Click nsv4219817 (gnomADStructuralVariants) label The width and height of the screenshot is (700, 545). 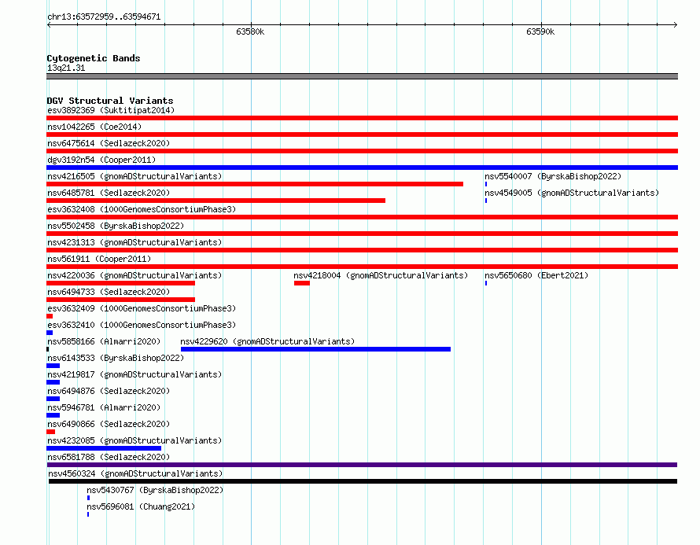[x=134, y=374]
